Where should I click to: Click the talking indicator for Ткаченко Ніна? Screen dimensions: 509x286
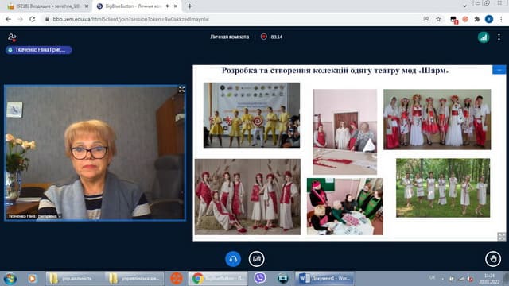pos(39,50)
